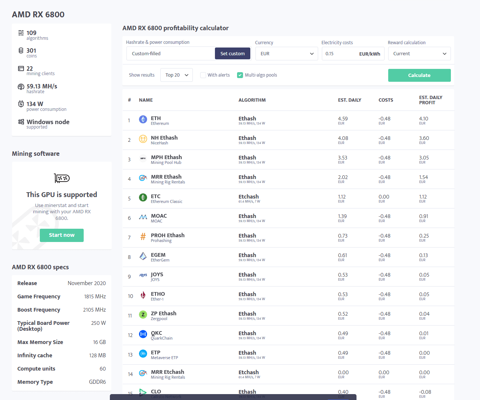This screenshot has height=400, width=480.
Task: Click the COSTS column header
Action: (386, 100)
